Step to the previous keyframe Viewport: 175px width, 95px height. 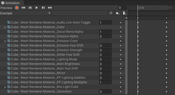coord(30,8)
